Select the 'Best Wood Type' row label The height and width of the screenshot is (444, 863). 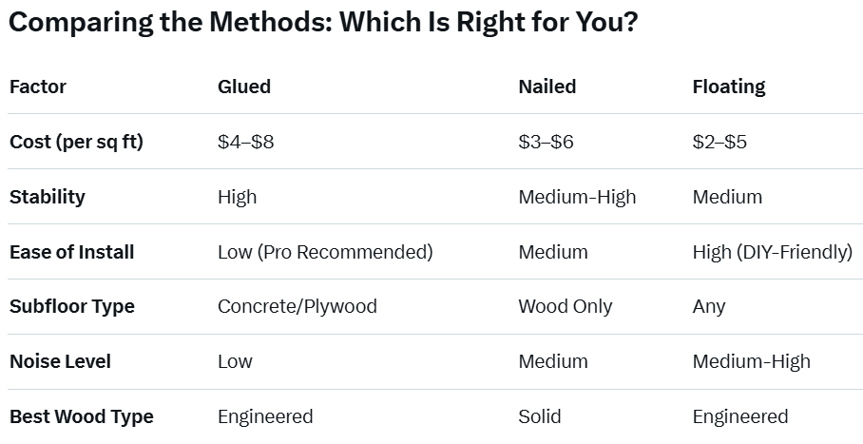82,416
